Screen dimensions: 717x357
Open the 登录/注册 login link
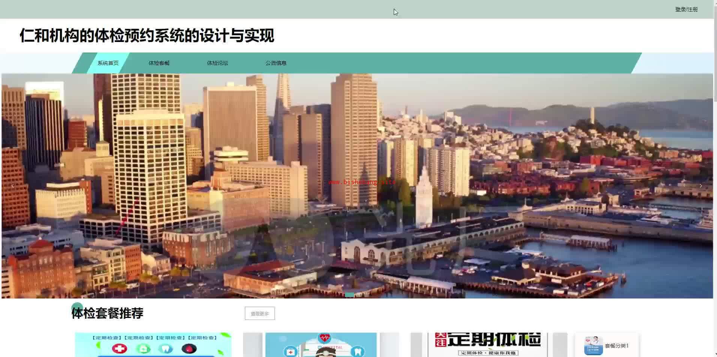click(x=686, y=9)
